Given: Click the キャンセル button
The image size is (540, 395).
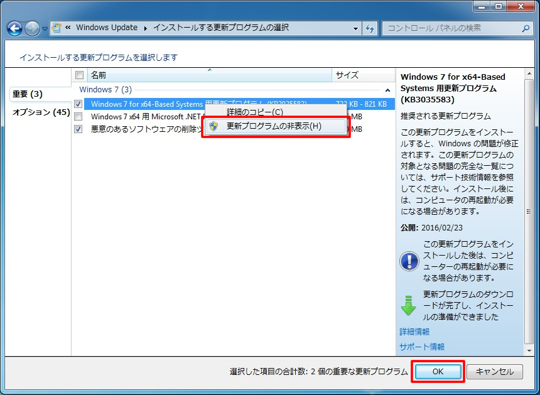Looking at the screenshot, I should pos(495,372).
